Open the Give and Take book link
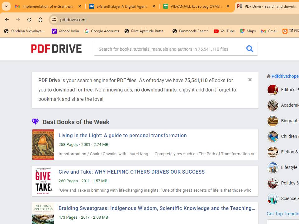Image resolution: width=299 pixels, height=224 pixels. click(x=131, y=172)
